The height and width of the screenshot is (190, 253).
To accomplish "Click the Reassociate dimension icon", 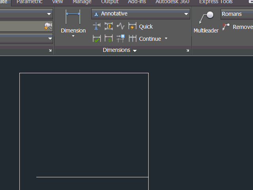I will 120,38.
